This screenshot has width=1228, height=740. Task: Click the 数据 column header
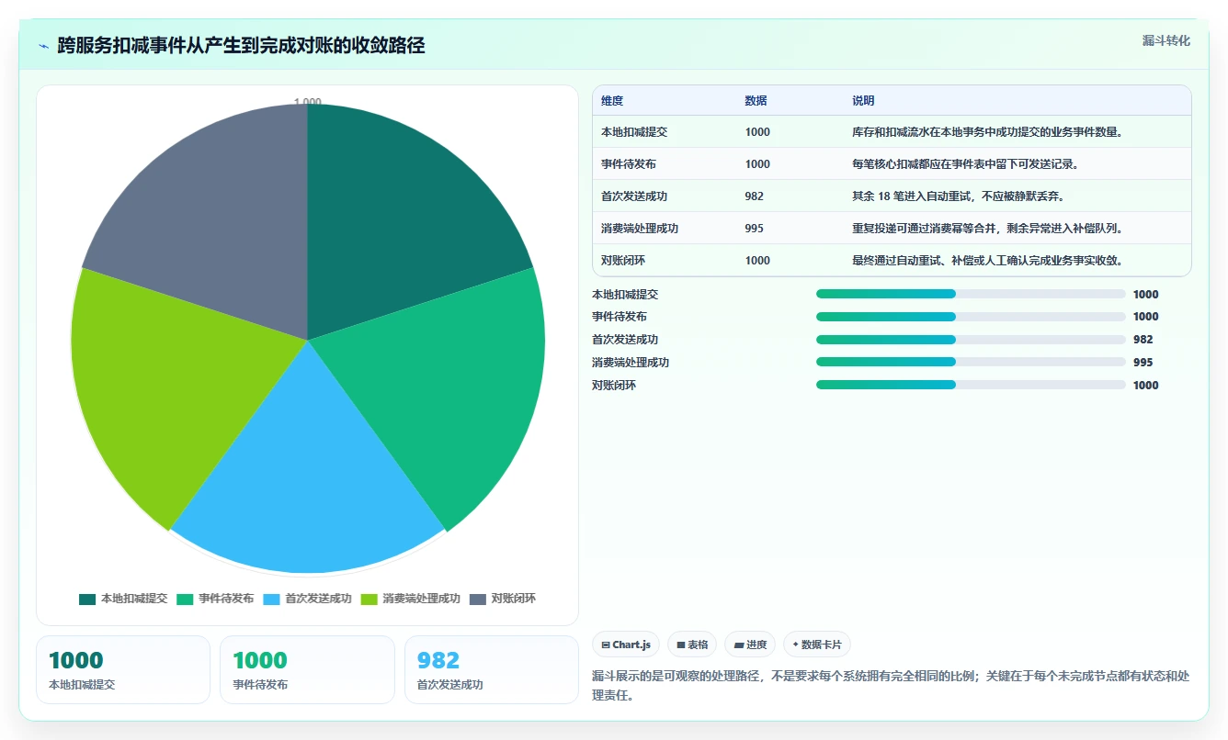point(756,101)
